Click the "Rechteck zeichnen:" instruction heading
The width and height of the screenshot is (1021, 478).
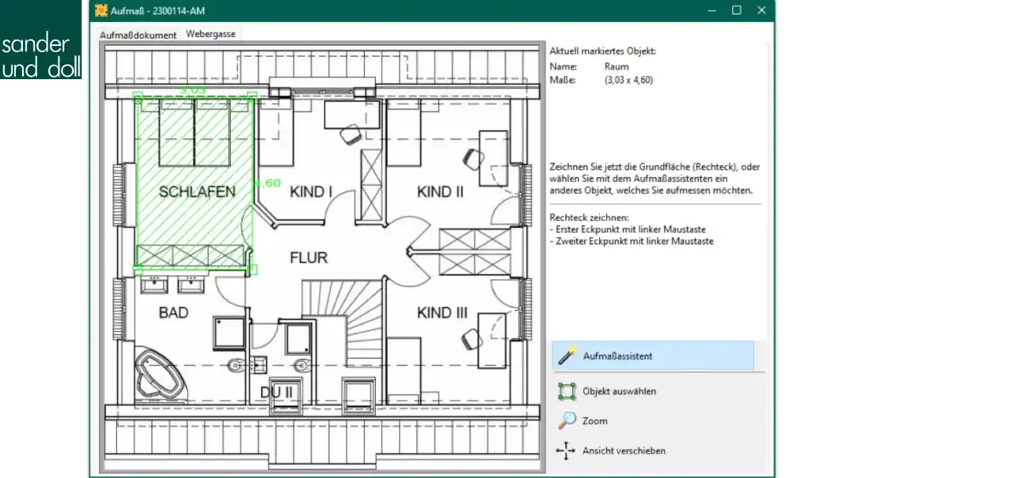[x=590, y=217]
